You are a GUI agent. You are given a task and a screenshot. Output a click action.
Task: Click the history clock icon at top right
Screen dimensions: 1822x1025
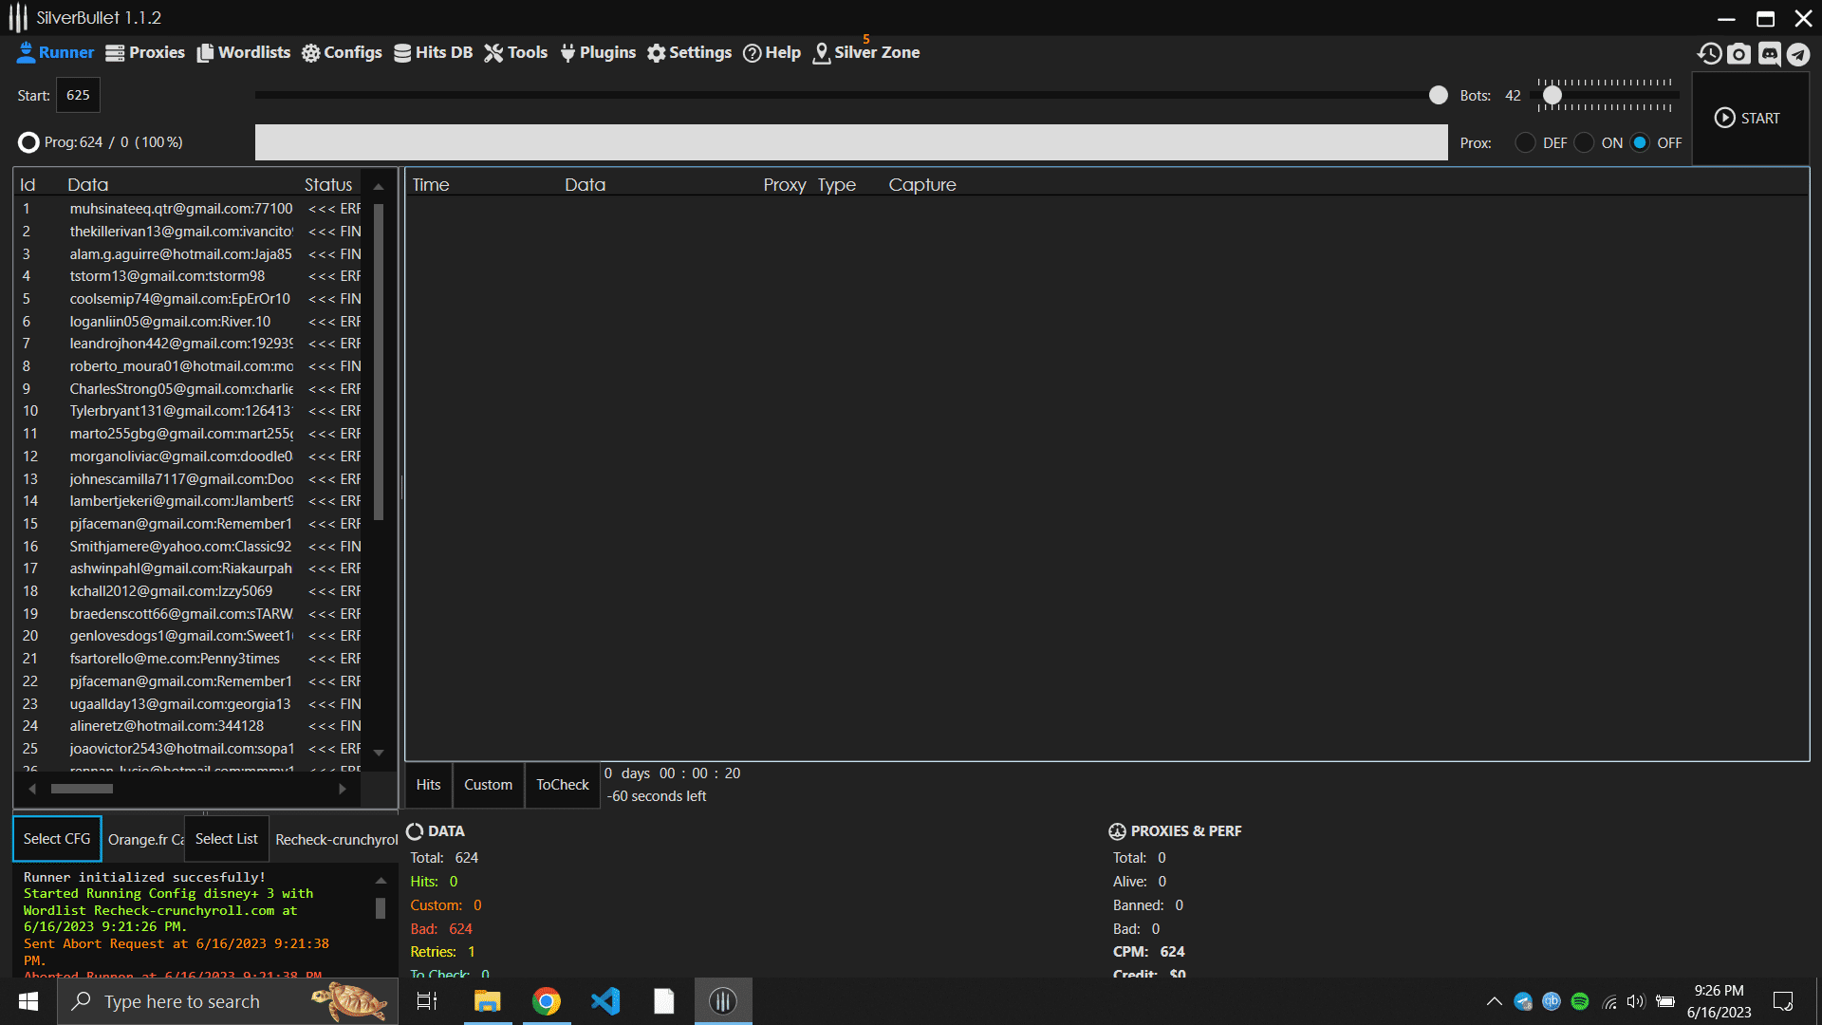[1709, 53]
